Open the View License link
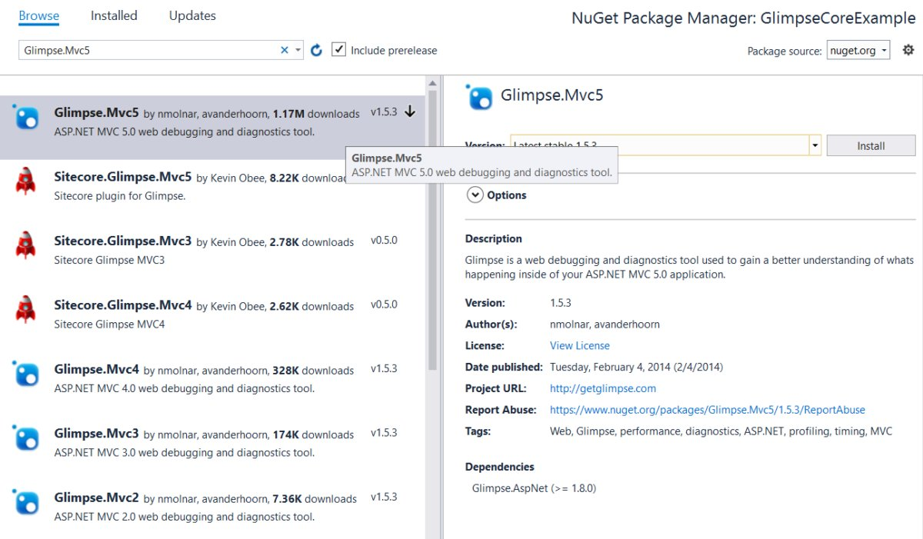923x539 pixels. [580, 346]
